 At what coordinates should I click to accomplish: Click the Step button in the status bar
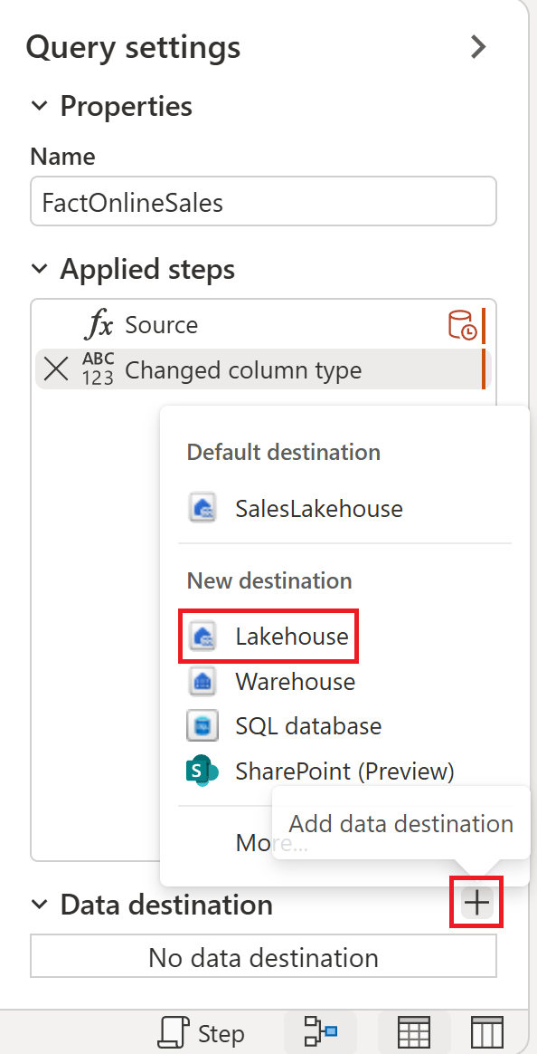[203, 1032]
